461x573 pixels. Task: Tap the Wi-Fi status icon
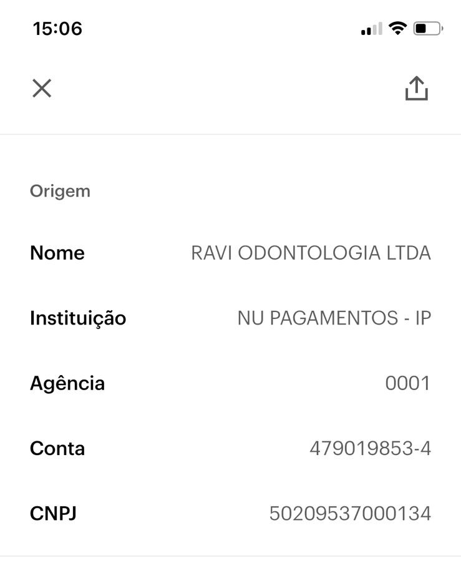[x=397, y=29]
